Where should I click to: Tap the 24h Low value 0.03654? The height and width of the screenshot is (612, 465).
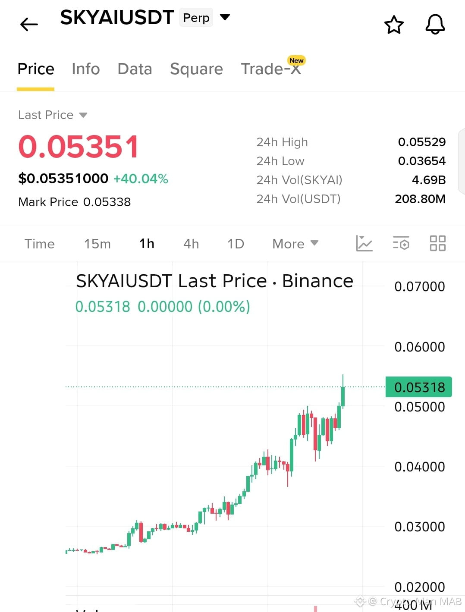pos(421,161)
